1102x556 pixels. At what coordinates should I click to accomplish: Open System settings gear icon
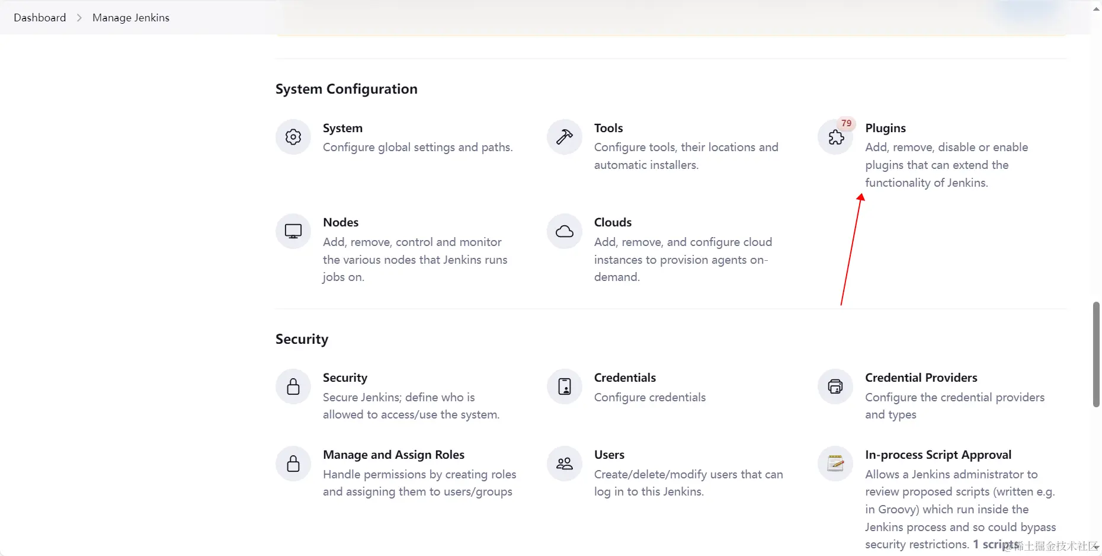[293, 137]
